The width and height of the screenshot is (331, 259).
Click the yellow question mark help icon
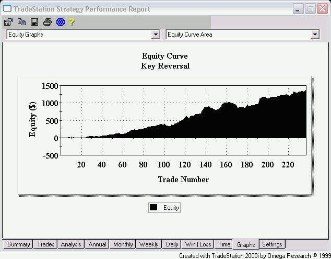tap(72, 22)
